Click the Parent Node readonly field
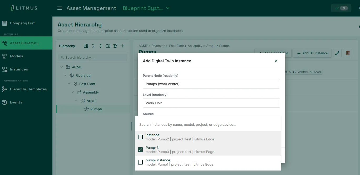The width and height of the screenshot is (360, 175). click(x=211, y=84)
